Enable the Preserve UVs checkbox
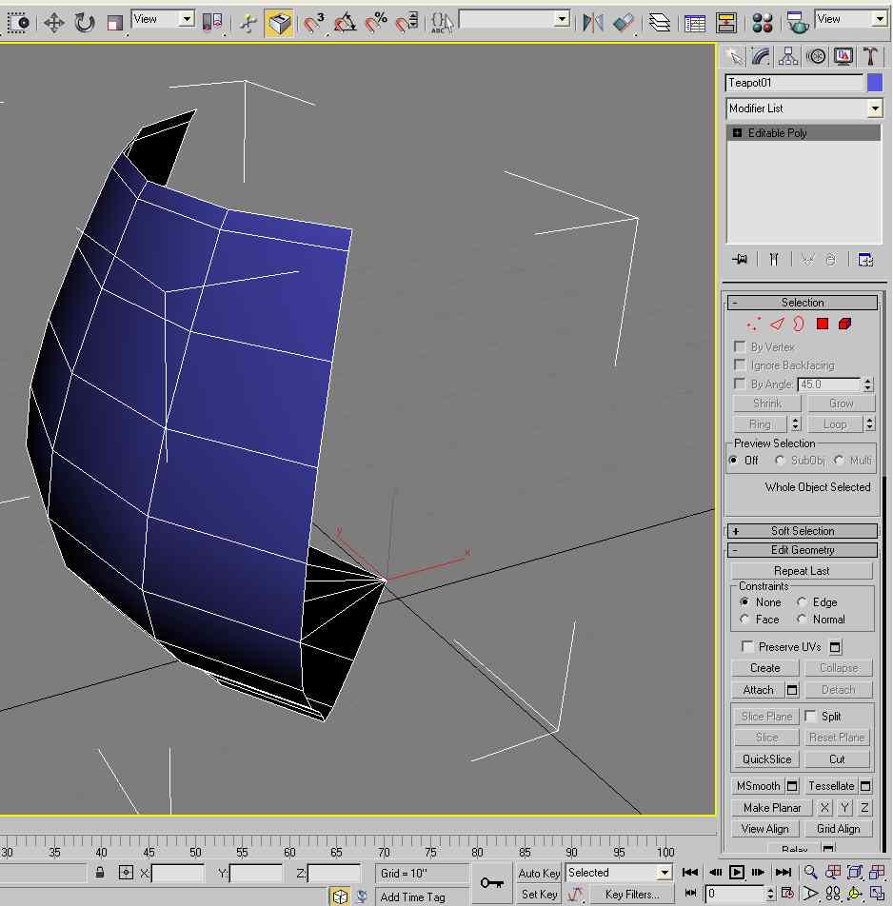This screenshot has height=906, width=893. click(748, 647)
